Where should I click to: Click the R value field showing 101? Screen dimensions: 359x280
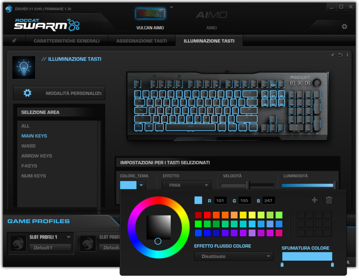pos(220,200)
